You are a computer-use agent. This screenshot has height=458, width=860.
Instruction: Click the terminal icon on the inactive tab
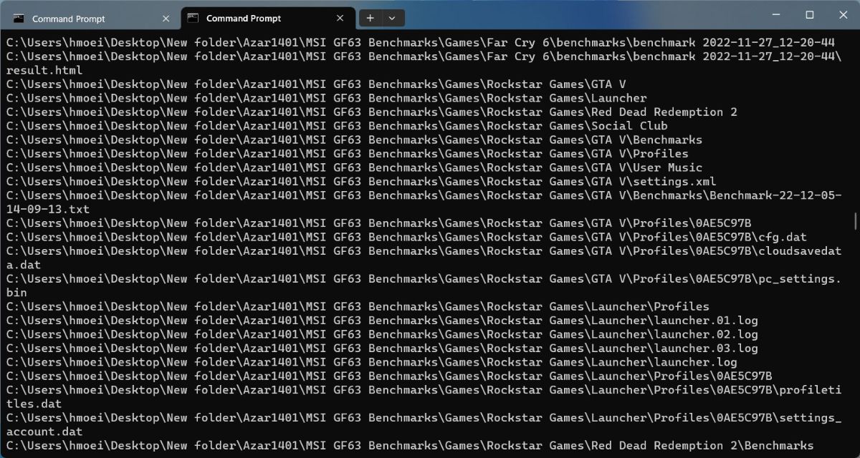pyautogui.click(x=19, y=19)
